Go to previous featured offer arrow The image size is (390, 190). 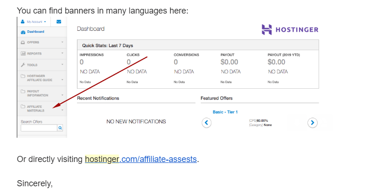point(207,123)
